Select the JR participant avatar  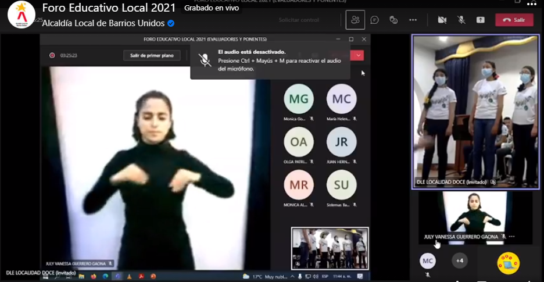(341, 142)
